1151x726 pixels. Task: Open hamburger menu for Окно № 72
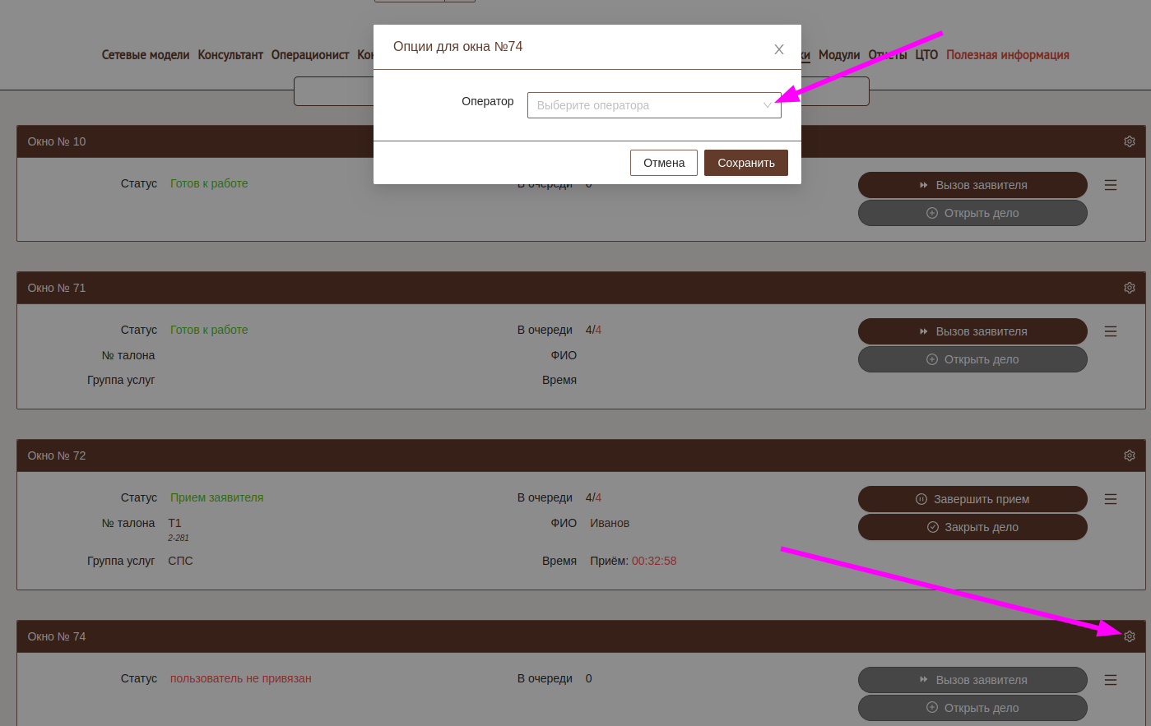1110,499
